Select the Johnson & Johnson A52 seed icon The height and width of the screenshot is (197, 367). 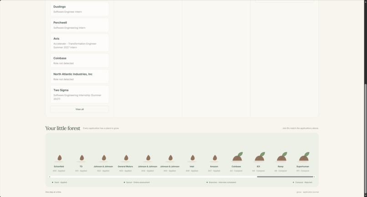(104, 158)
